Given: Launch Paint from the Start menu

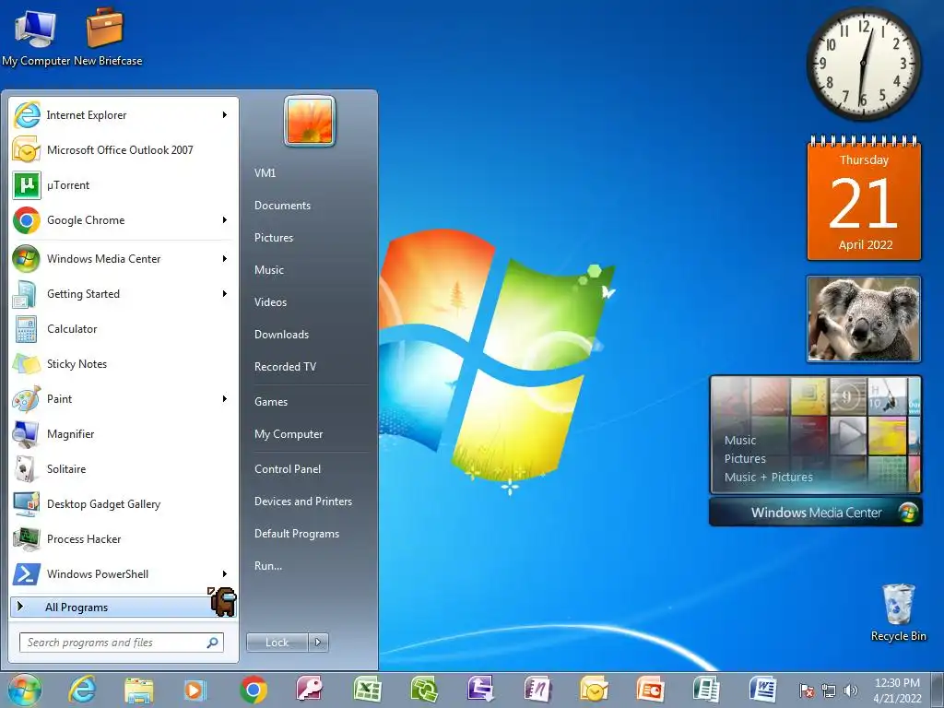Looking at the screenshot, I should pyautogui.click(x=124, y=398).
